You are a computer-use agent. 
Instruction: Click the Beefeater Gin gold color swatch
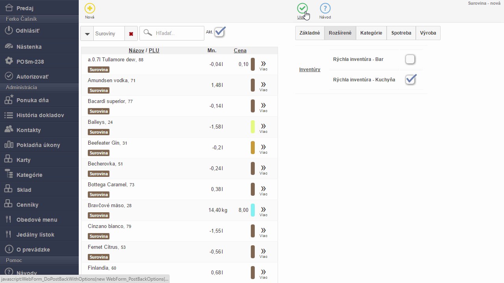[x=253, y=147]
